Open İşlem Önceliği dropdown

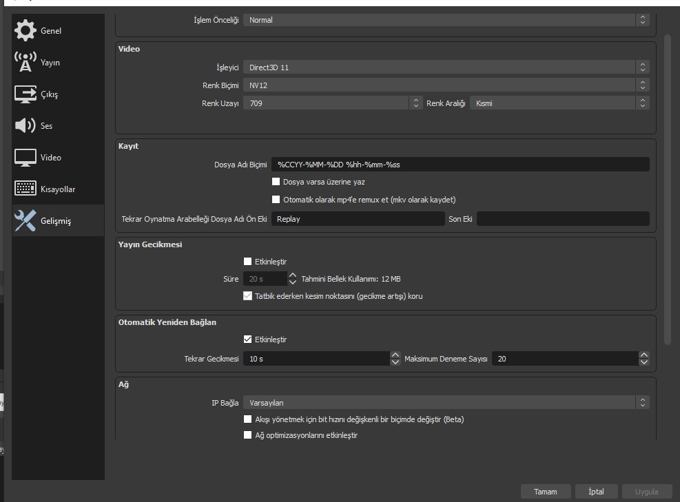point(446,20)
